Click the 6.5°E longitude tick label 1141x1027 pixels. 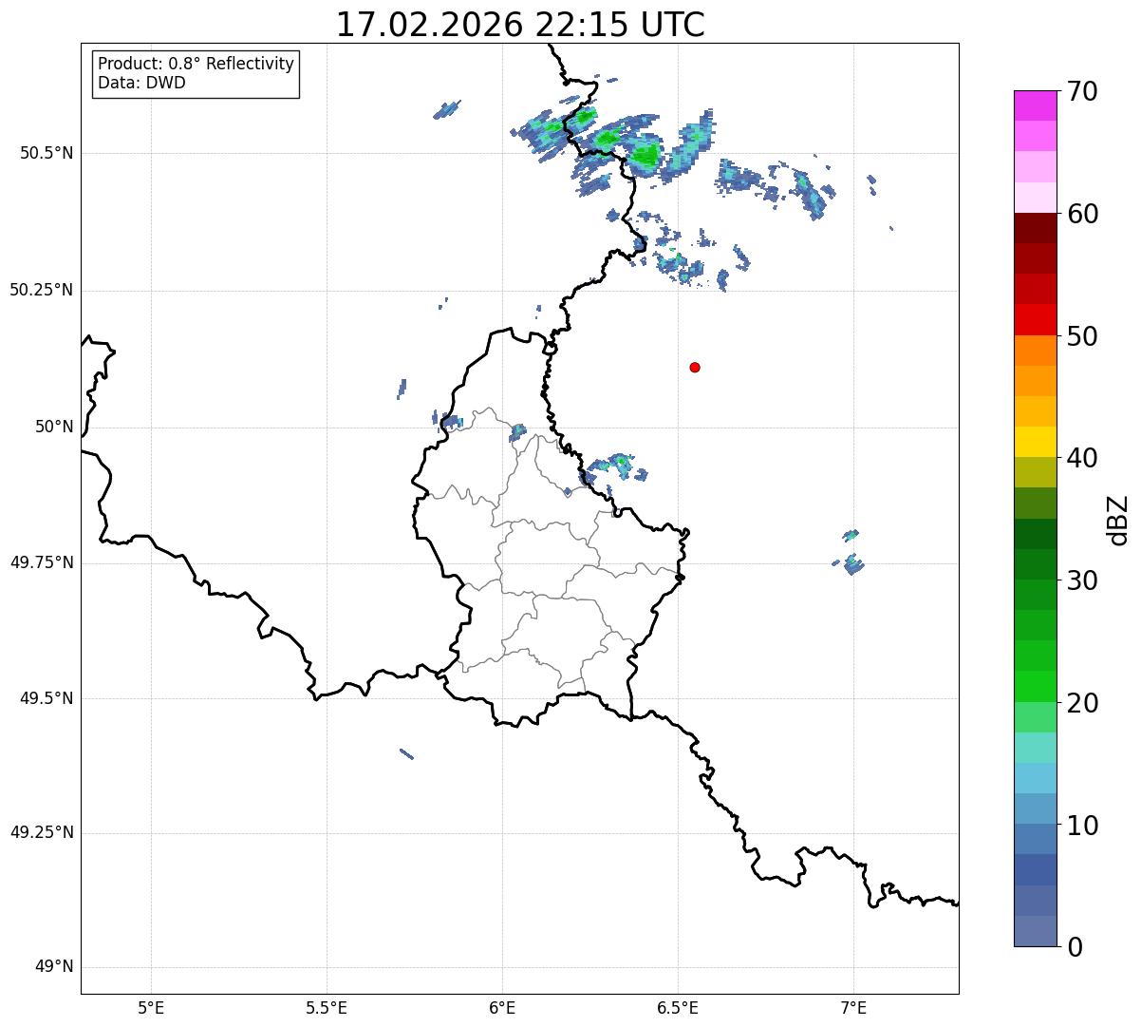click(678, 1007)
